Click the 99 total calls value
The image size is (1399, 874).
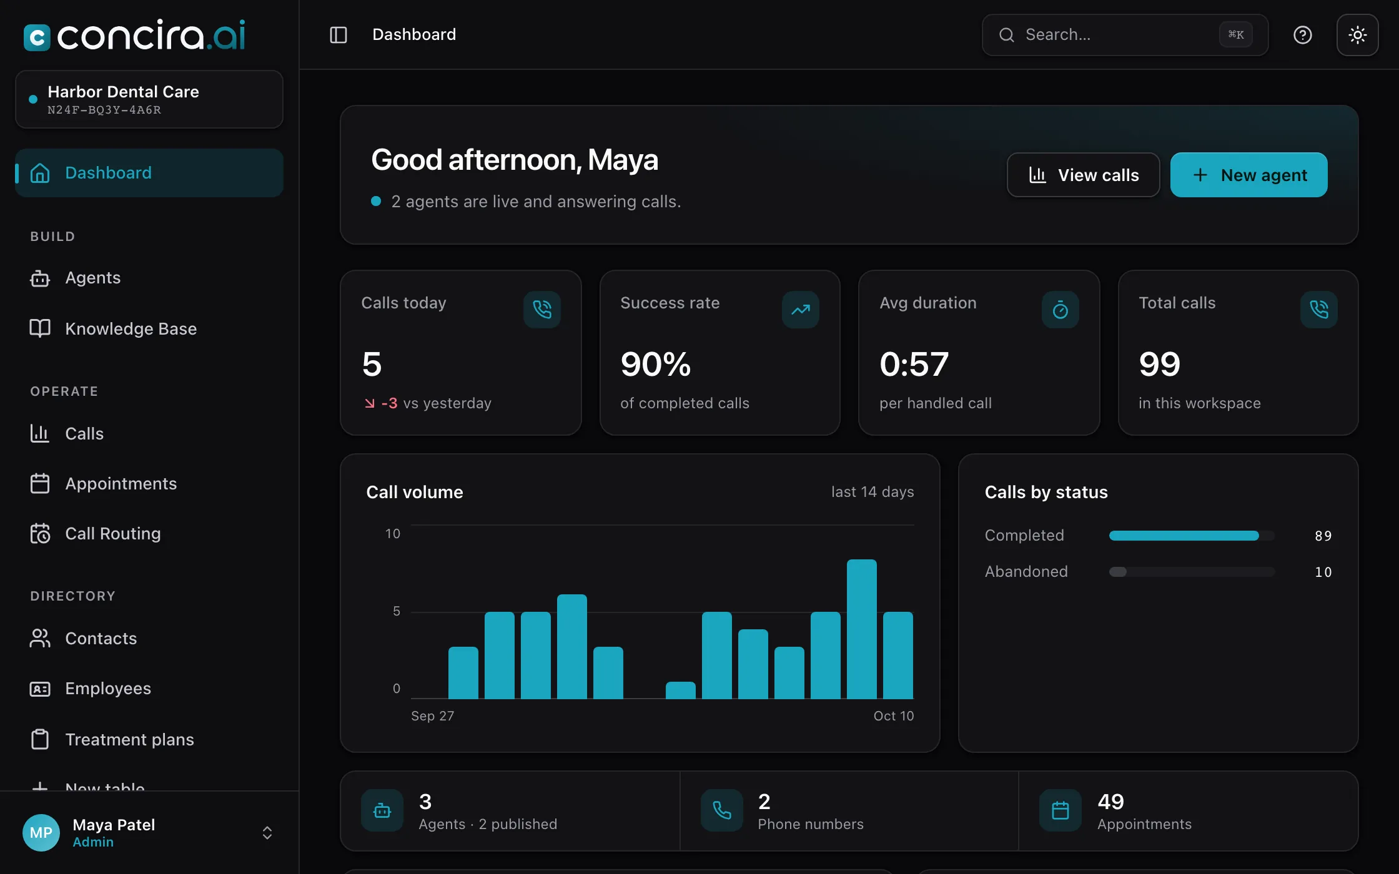(x=1160, y=364)
